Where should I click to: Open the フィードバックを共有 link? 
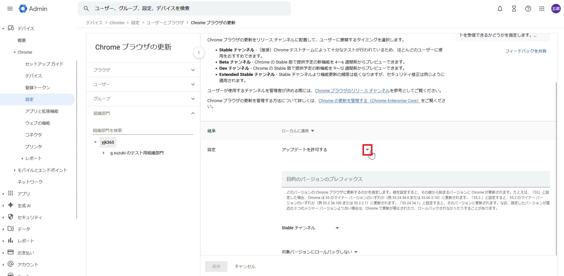click(526, 51)
